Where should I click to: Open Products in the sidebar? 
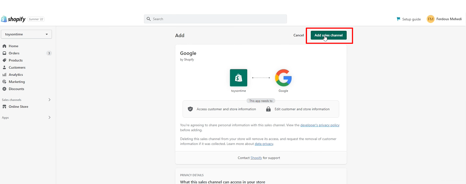16,60
